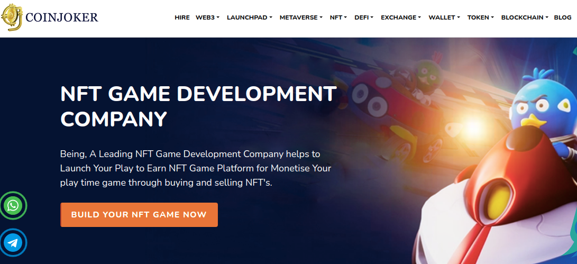577x264 pixels.
Task: Open Telegram chat icon
Action: tap(13, 243)
